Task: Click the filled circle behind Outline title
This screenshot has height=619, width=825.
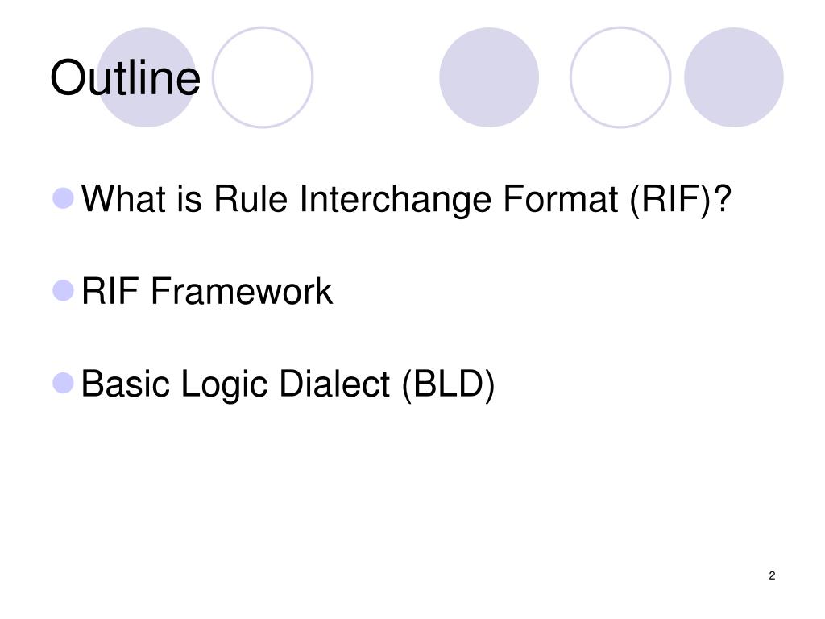Action: click(x=147, y=77)
